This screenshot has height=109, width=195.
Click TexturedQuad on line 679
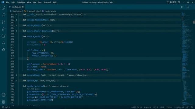(50, 64)
